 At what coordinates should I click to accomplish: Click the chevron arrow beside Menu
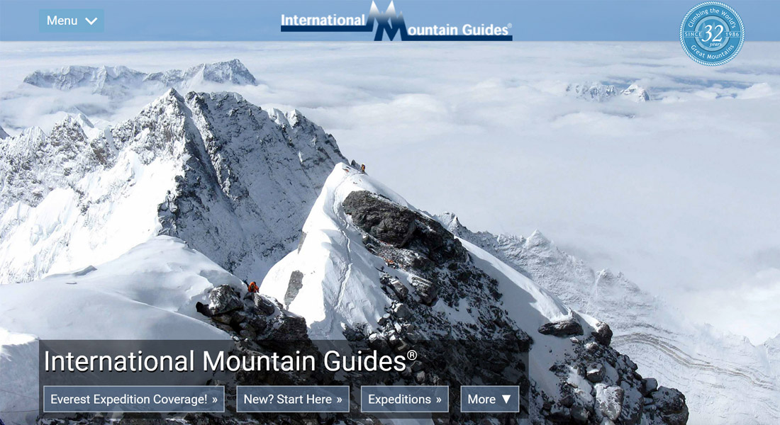[x=91, y=21]
